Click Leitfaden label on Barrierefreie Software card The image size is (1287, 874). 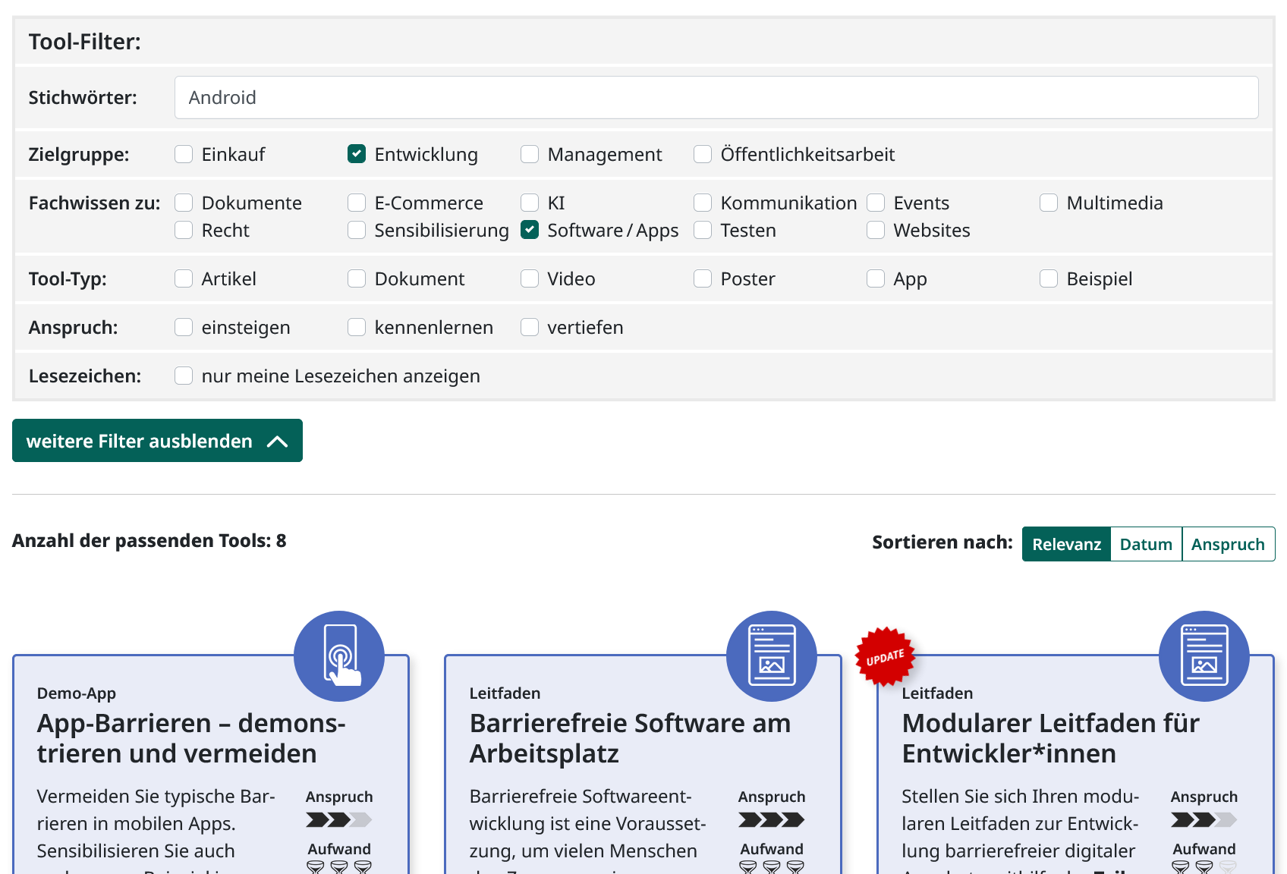pyautogui.click(x=505, y=693)
